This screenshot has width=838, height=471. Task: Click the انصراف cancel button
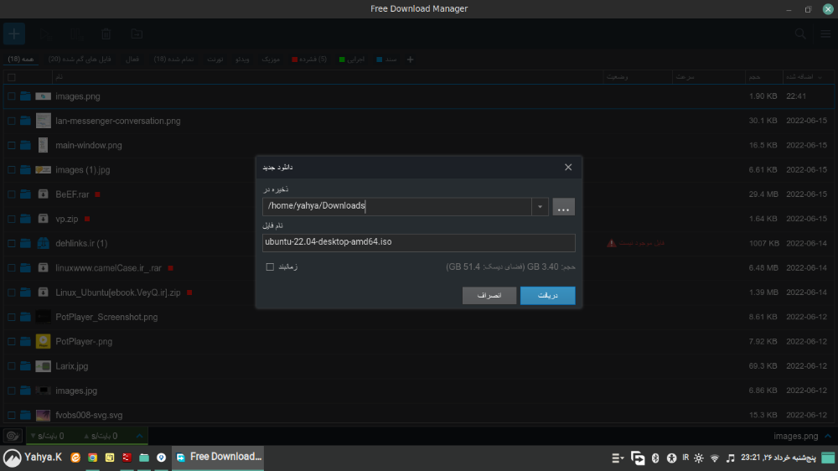489,296
